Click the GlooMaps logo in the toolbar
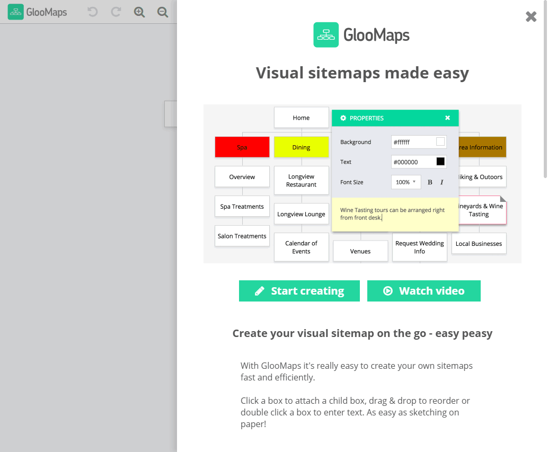This screenshot has width=548, height=452. pos(38,12)
